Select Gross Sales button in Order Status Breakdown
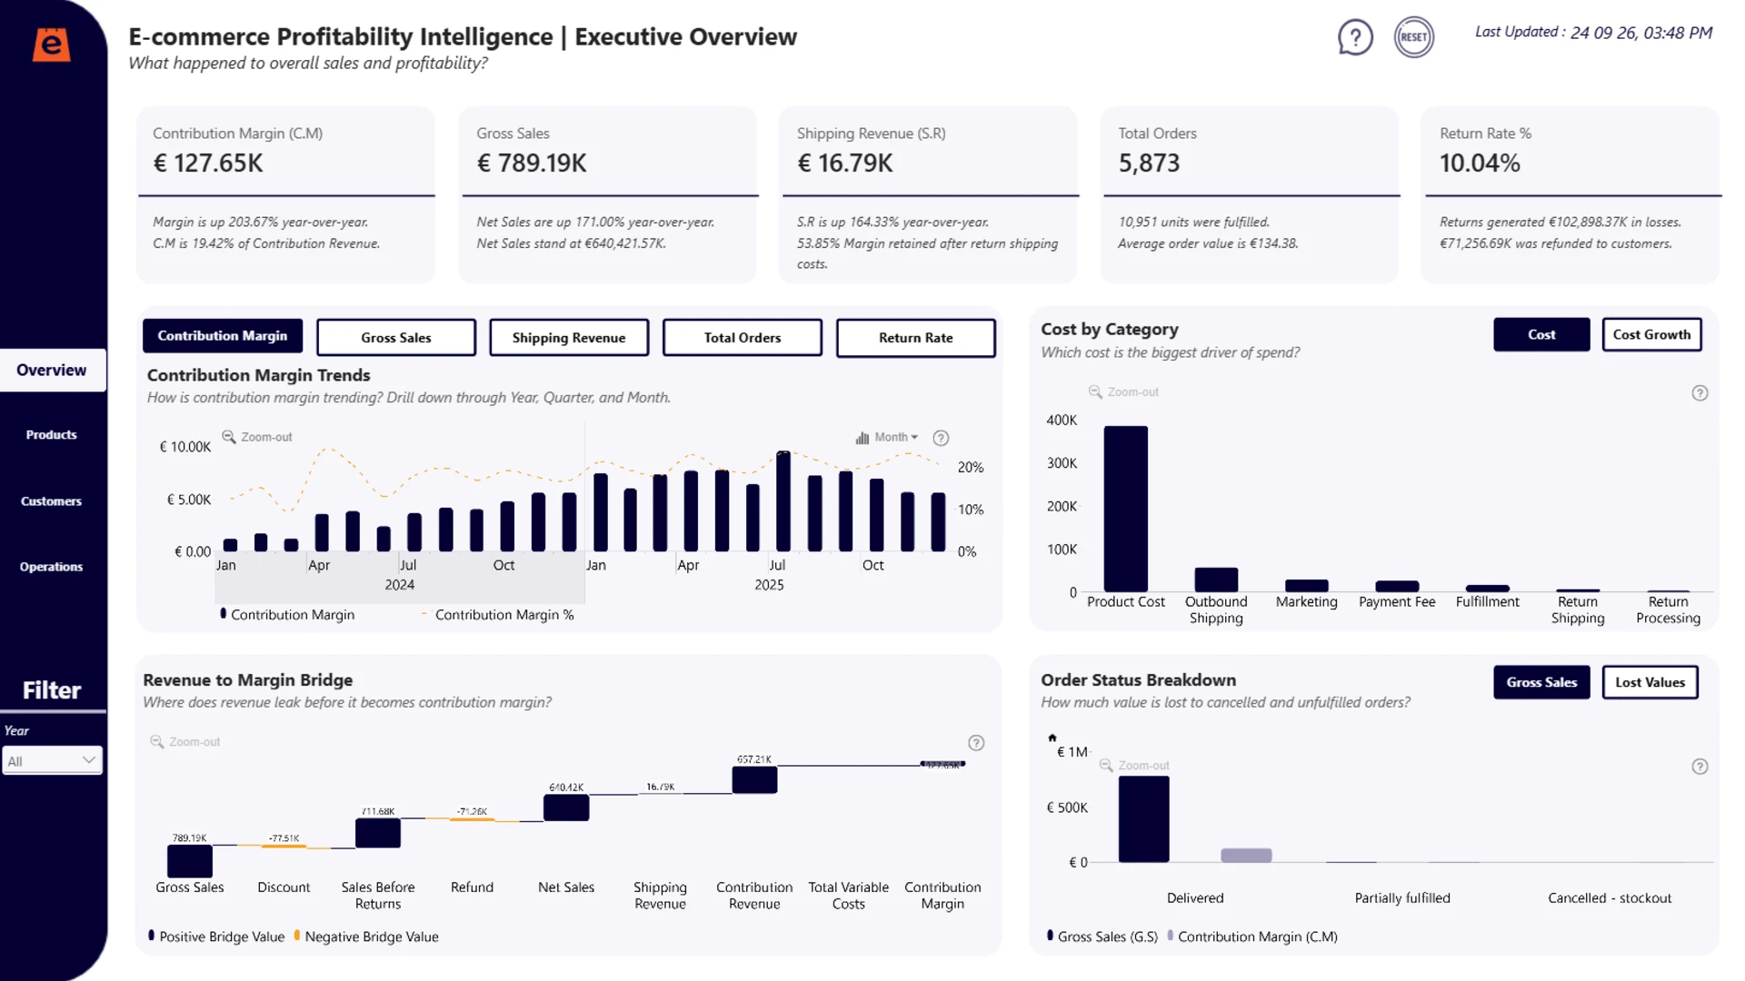 [1541, 682]
